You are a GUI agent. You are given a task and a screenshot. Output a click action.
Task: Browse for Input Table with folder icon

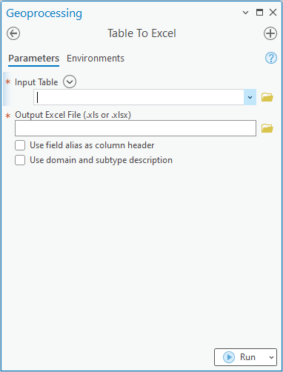point(267,97)
